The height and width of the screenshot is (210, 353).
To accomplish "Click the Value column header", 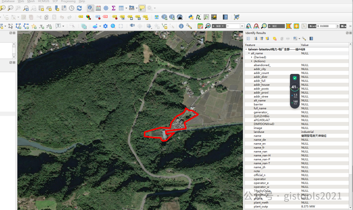I will [x=325, y=45].
